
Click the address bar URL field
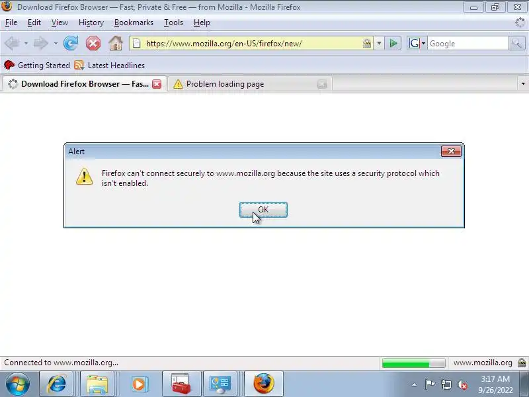point(253,44)
